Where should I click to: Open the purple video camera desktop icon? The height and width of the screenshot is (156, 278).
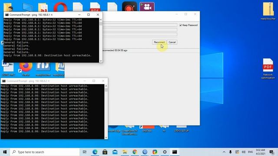click(147, 7)
